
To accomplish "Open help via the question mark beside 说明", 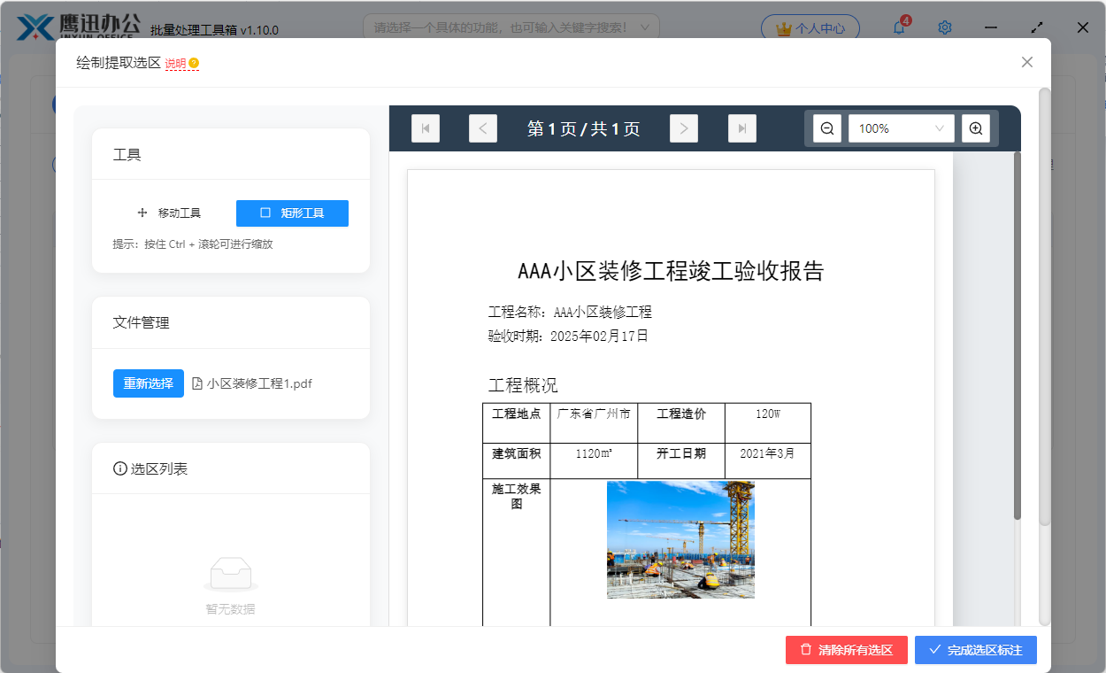I will pyautogui.click(x=193, y=62).
